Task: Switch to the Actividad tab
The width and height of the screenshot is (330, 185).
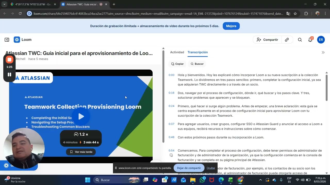Action: [177, 52]
